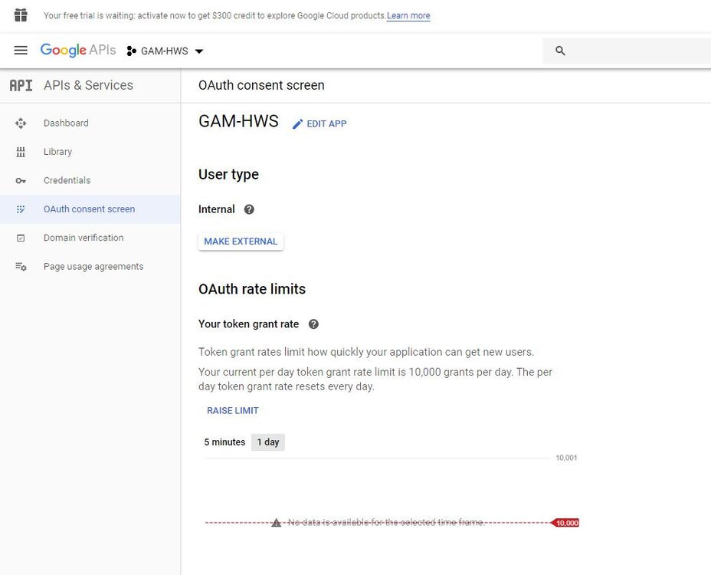Click the Page usage agreements icon

[x=21, y=266]
